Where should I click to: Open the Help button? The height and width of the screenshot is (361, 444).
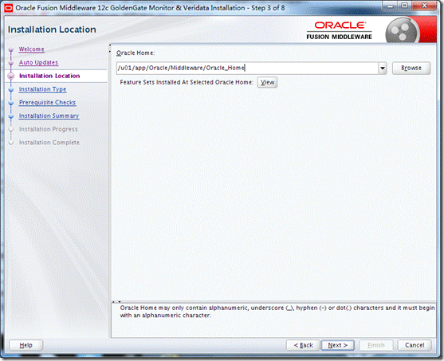pyautogui.click(x=26, y=345)
